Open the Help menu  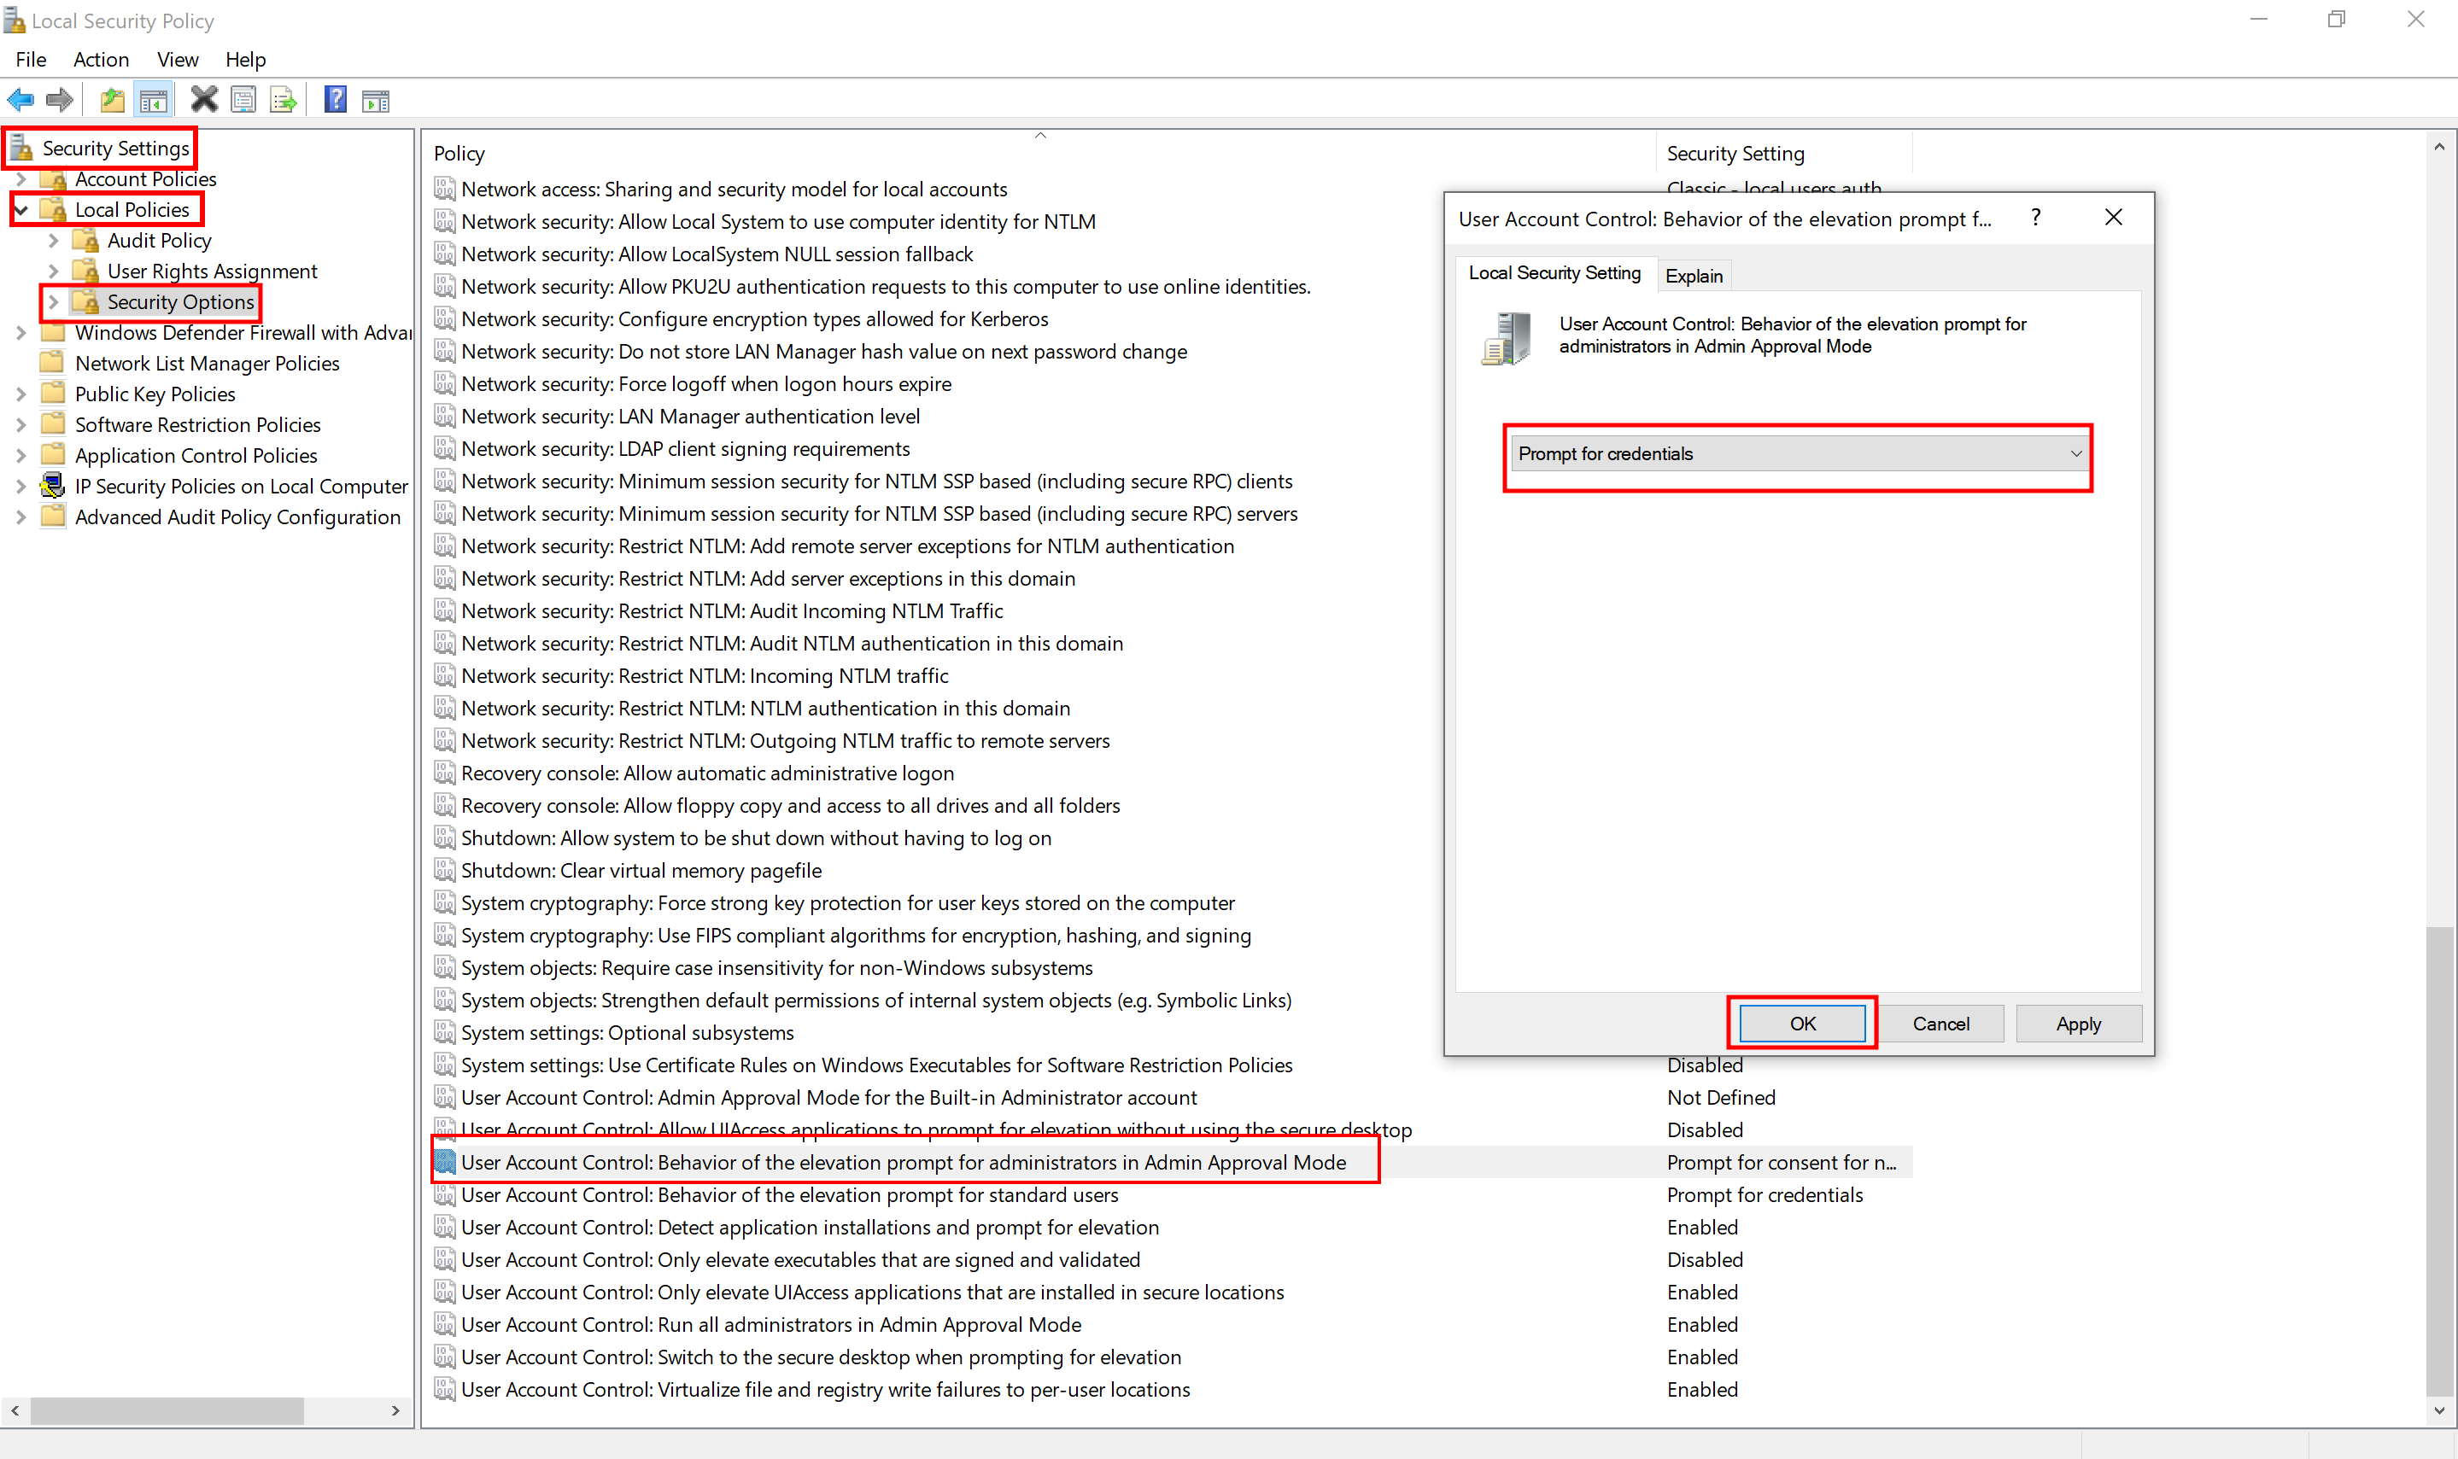(246, 59)
